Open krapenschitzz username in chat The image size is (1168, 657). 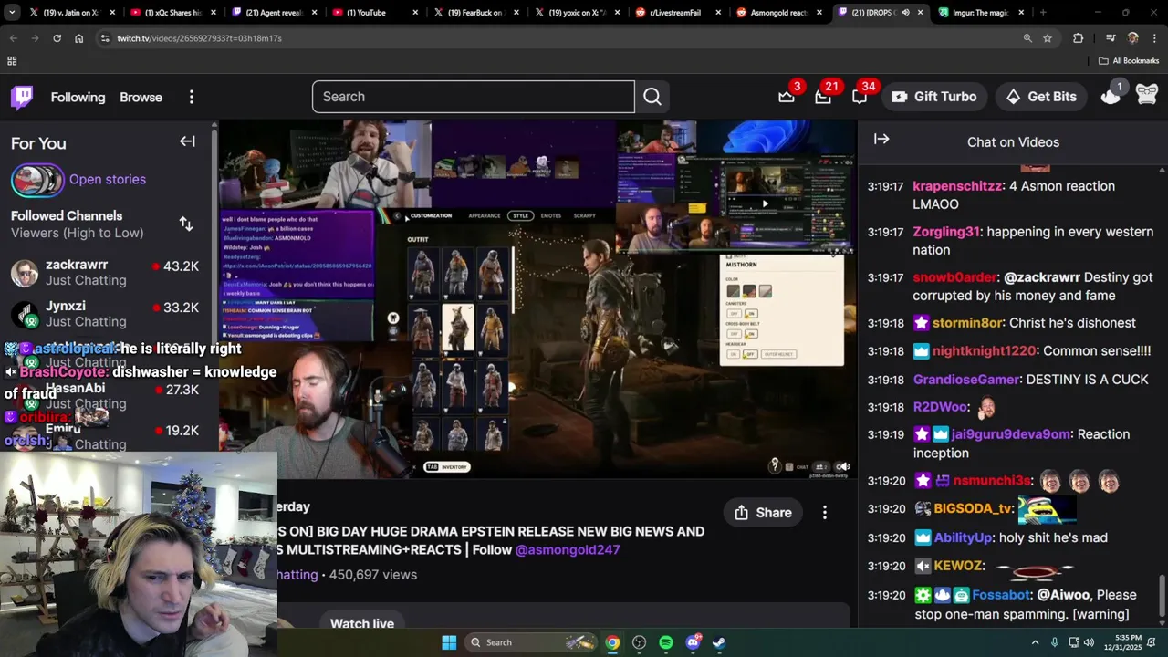[957, 186]
